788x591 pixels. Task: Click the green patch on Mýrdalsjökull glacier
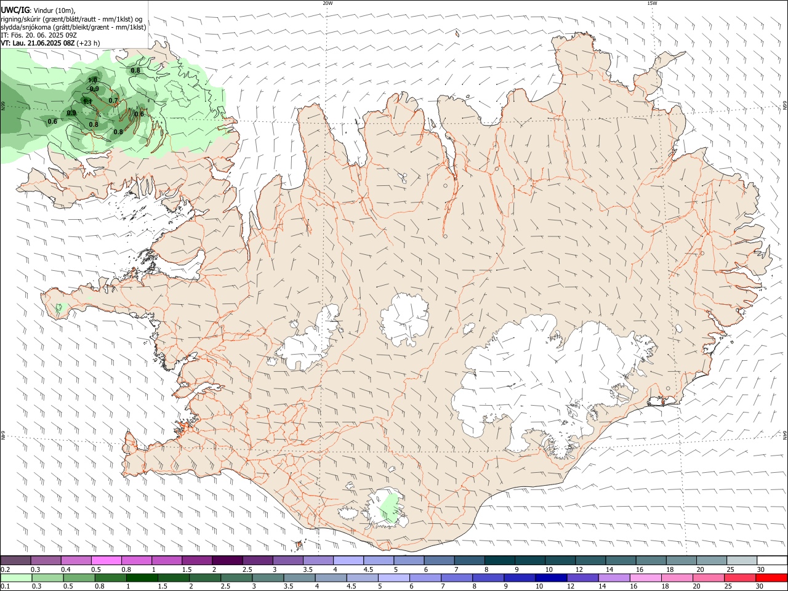pos(389,508)
